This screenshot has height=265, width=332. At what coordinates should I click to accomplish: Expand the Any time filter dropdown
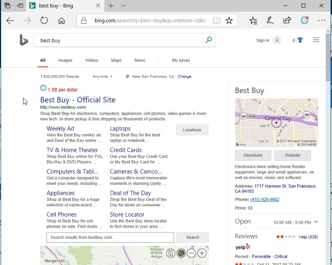coord(102,76)
